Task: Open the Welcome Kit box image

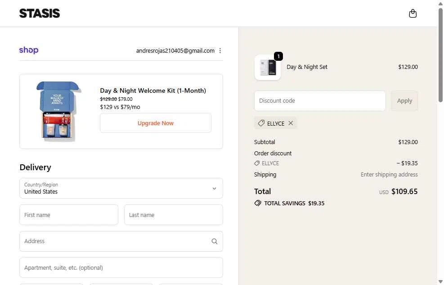Action: 59,111
